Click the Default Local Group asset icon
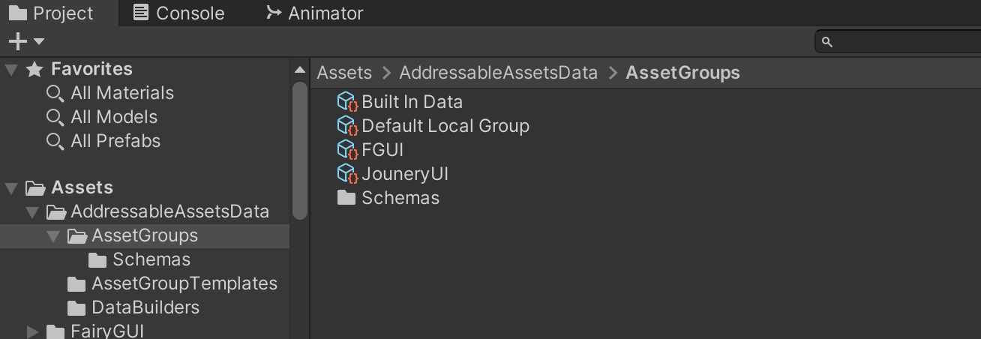The height and width of the screenshot is (339, 981). 346,126
